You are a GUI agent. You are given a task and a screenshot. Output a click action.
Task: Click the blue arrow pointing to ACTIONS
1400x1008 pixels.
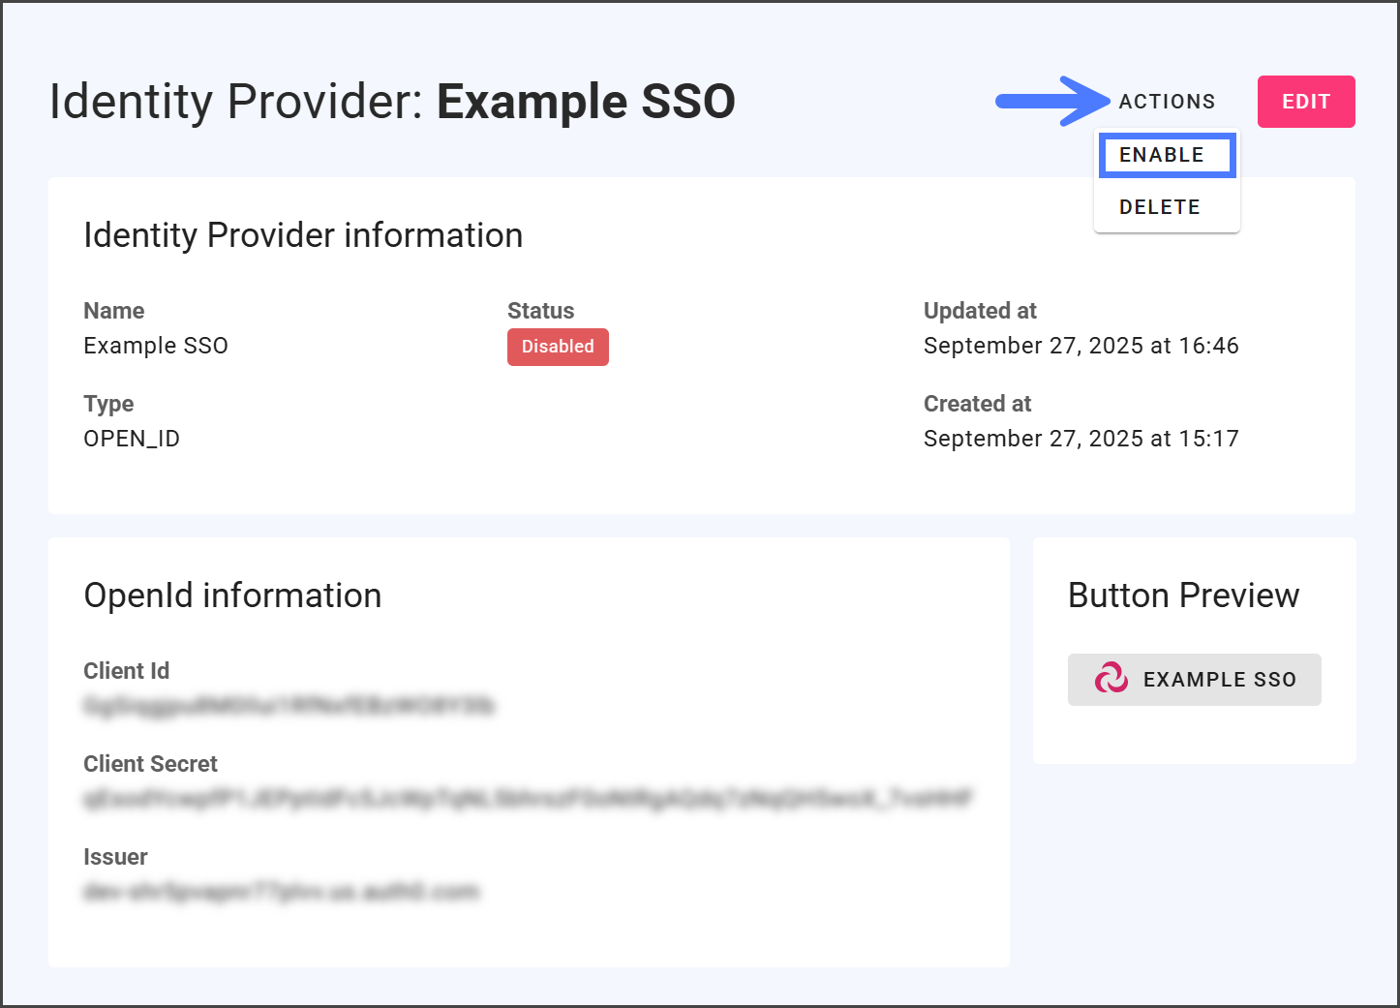pyautogui.click(x=1051, y=101)
